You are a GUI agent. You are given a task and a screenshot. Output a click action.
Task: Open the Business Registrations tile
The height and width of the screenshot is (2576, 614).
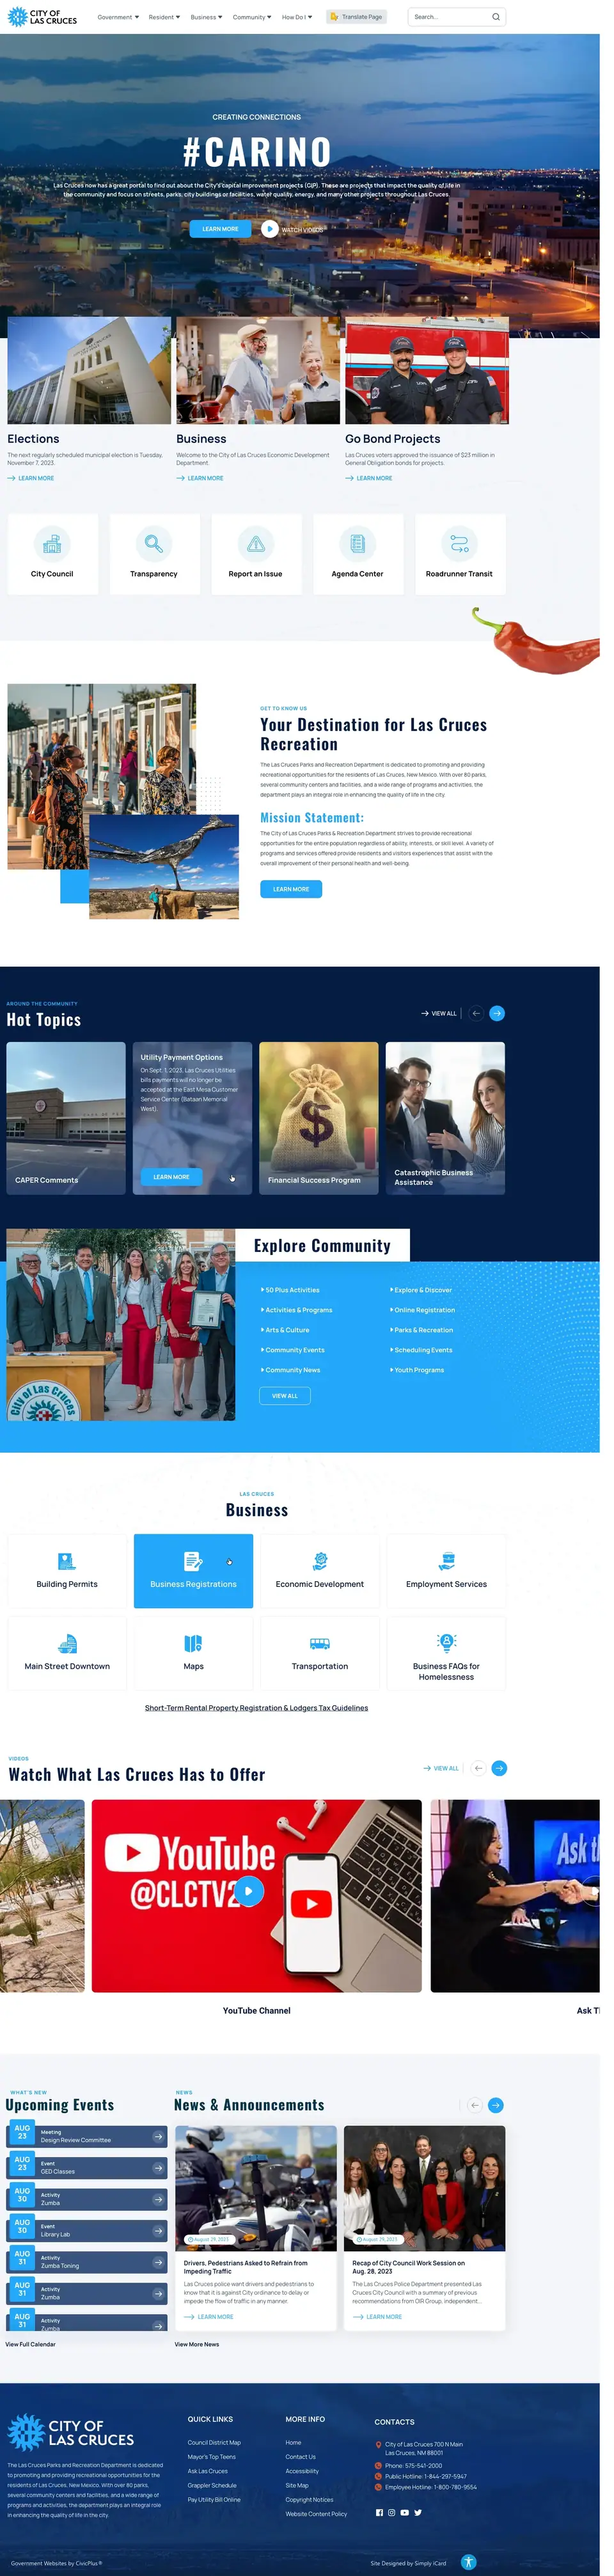coord(193,1570)
